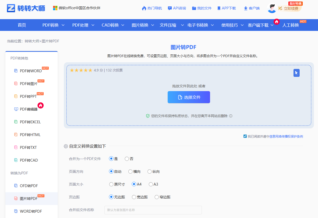Toggle the 信息网络传播权保护条例 agreement checkbox
318x218 pixels.
(x=245, y=136)
